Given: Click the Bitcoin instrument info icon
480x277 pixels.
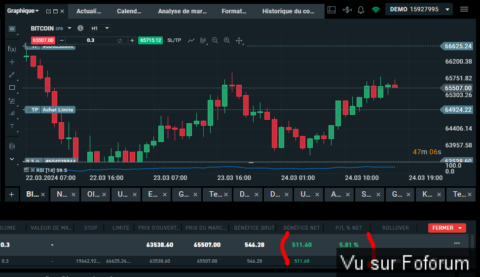Looking at the screenshot, I should (x=80, y=29).
